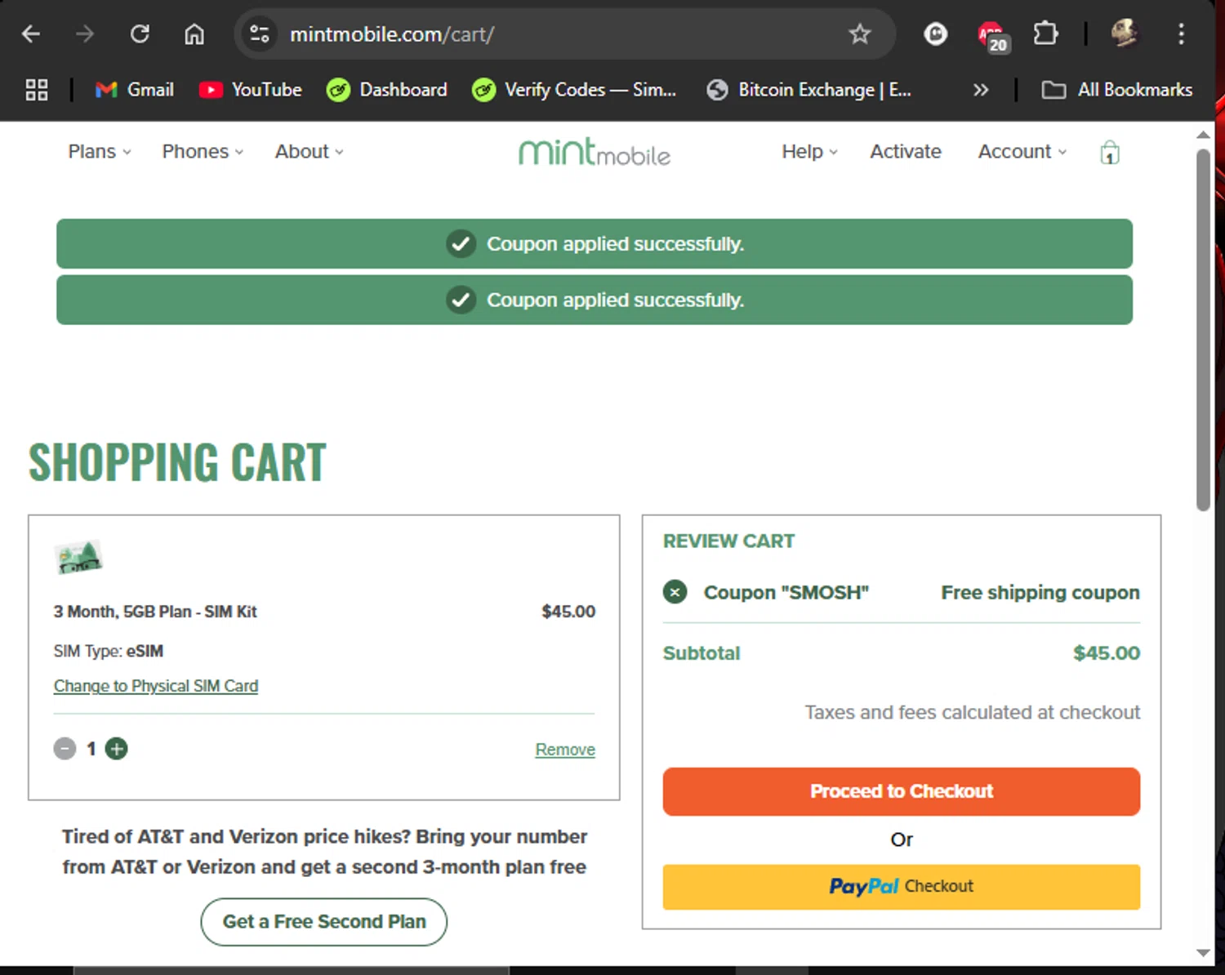Viewport: 1225px width, 975px height.
Task: Open the Extensions puzzle icon
Action: pyautogui.click(x=1045, y=34)
